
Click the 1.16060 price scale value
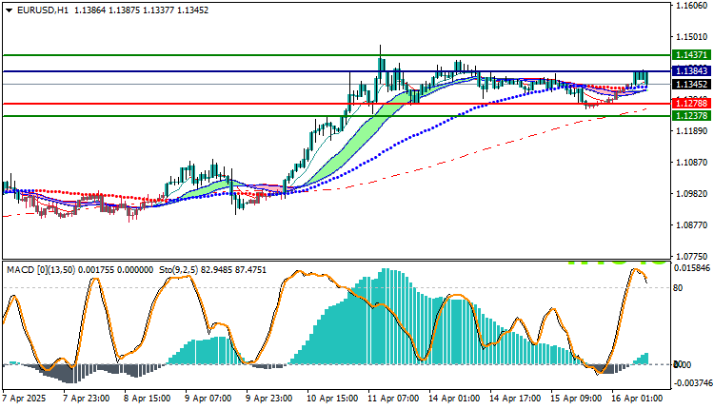click(692, 6)
